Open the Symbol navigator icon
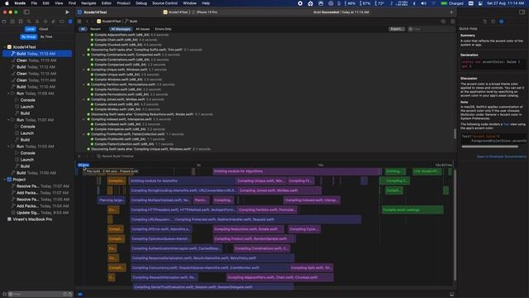The image size is (529, 298). point(21,22)
